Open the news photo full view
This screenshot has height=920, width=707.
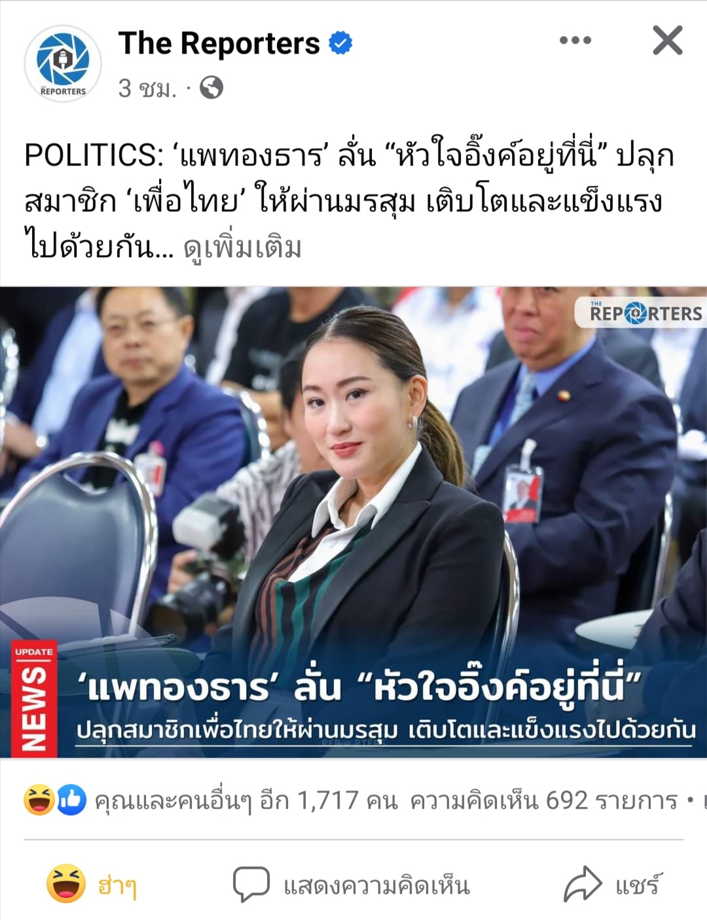353,522
